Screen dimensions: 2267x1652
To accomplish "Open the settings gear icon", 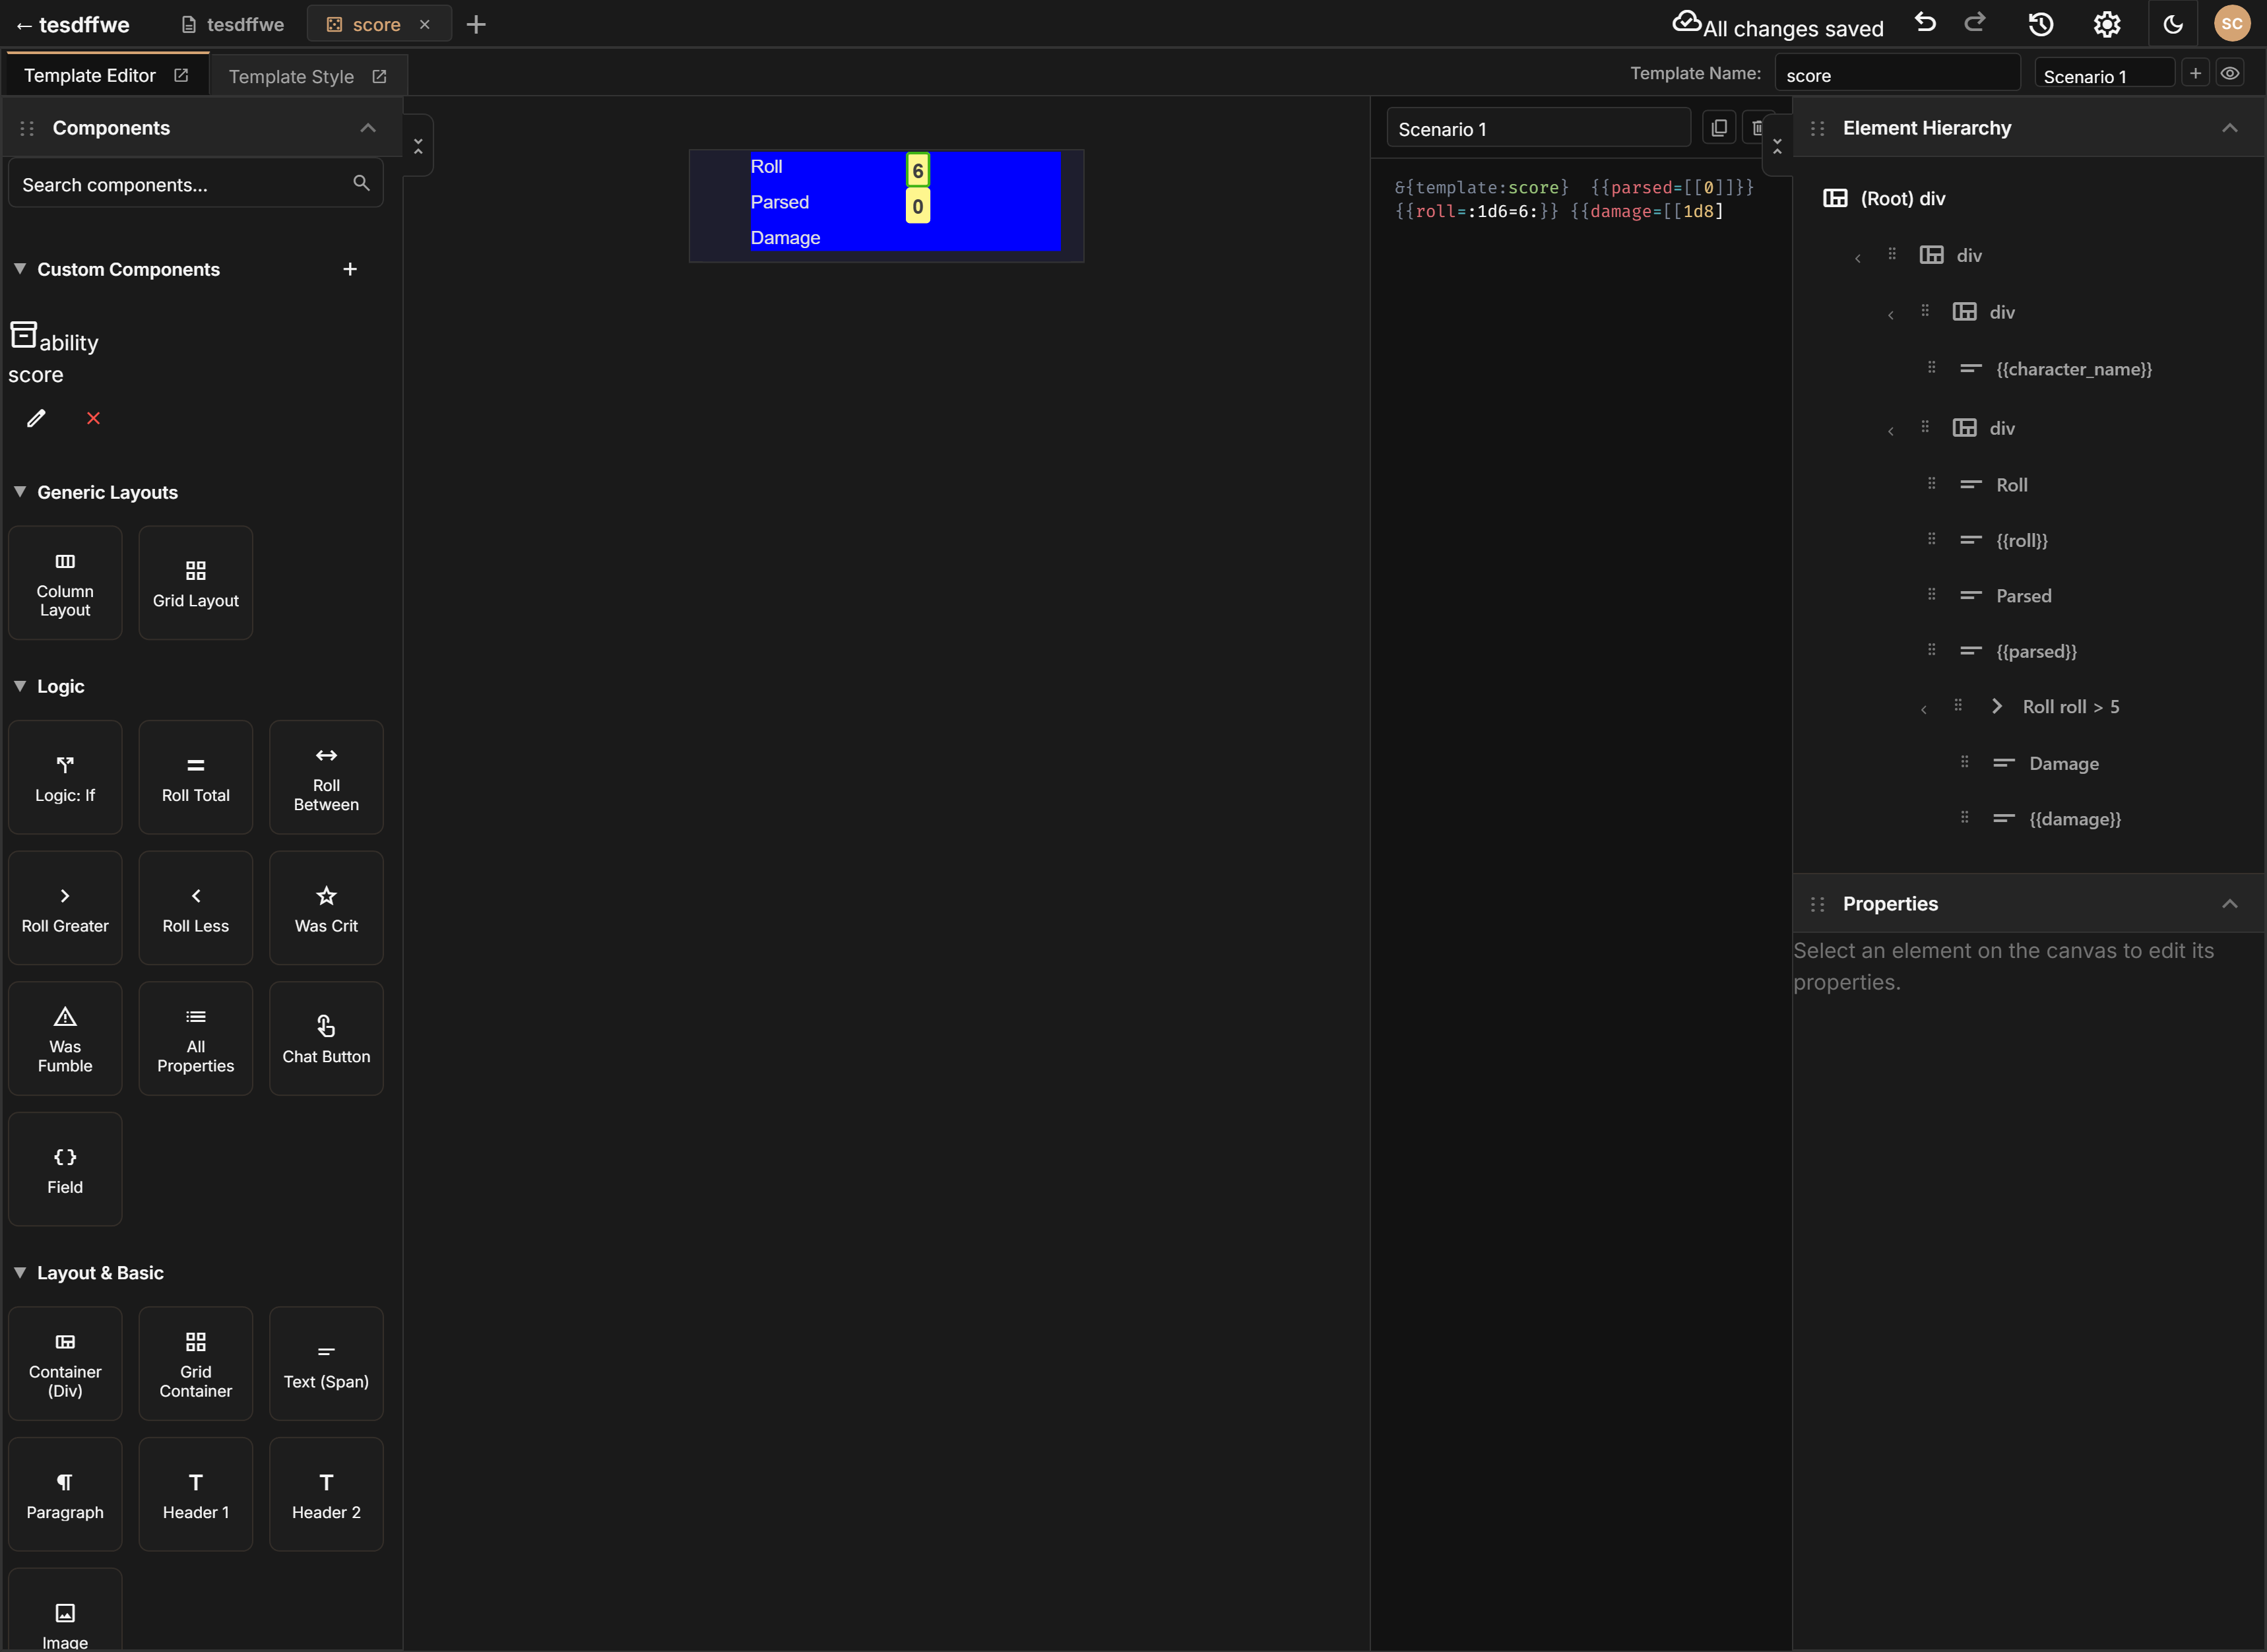I will pyautogui.click(x=2106, y=23).
